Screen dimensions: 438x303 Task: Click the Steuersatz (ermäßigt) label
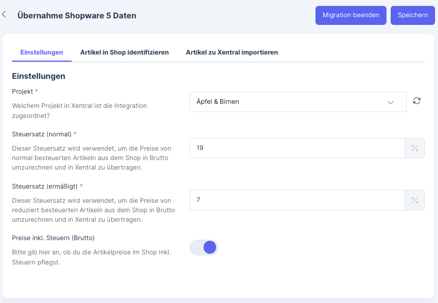(x=44, y=186)
